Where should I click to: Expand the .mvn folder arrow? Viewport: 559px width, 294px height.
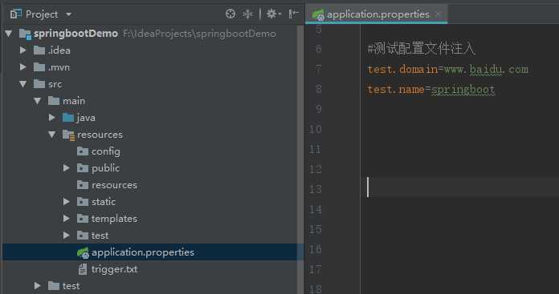(23, 66)
